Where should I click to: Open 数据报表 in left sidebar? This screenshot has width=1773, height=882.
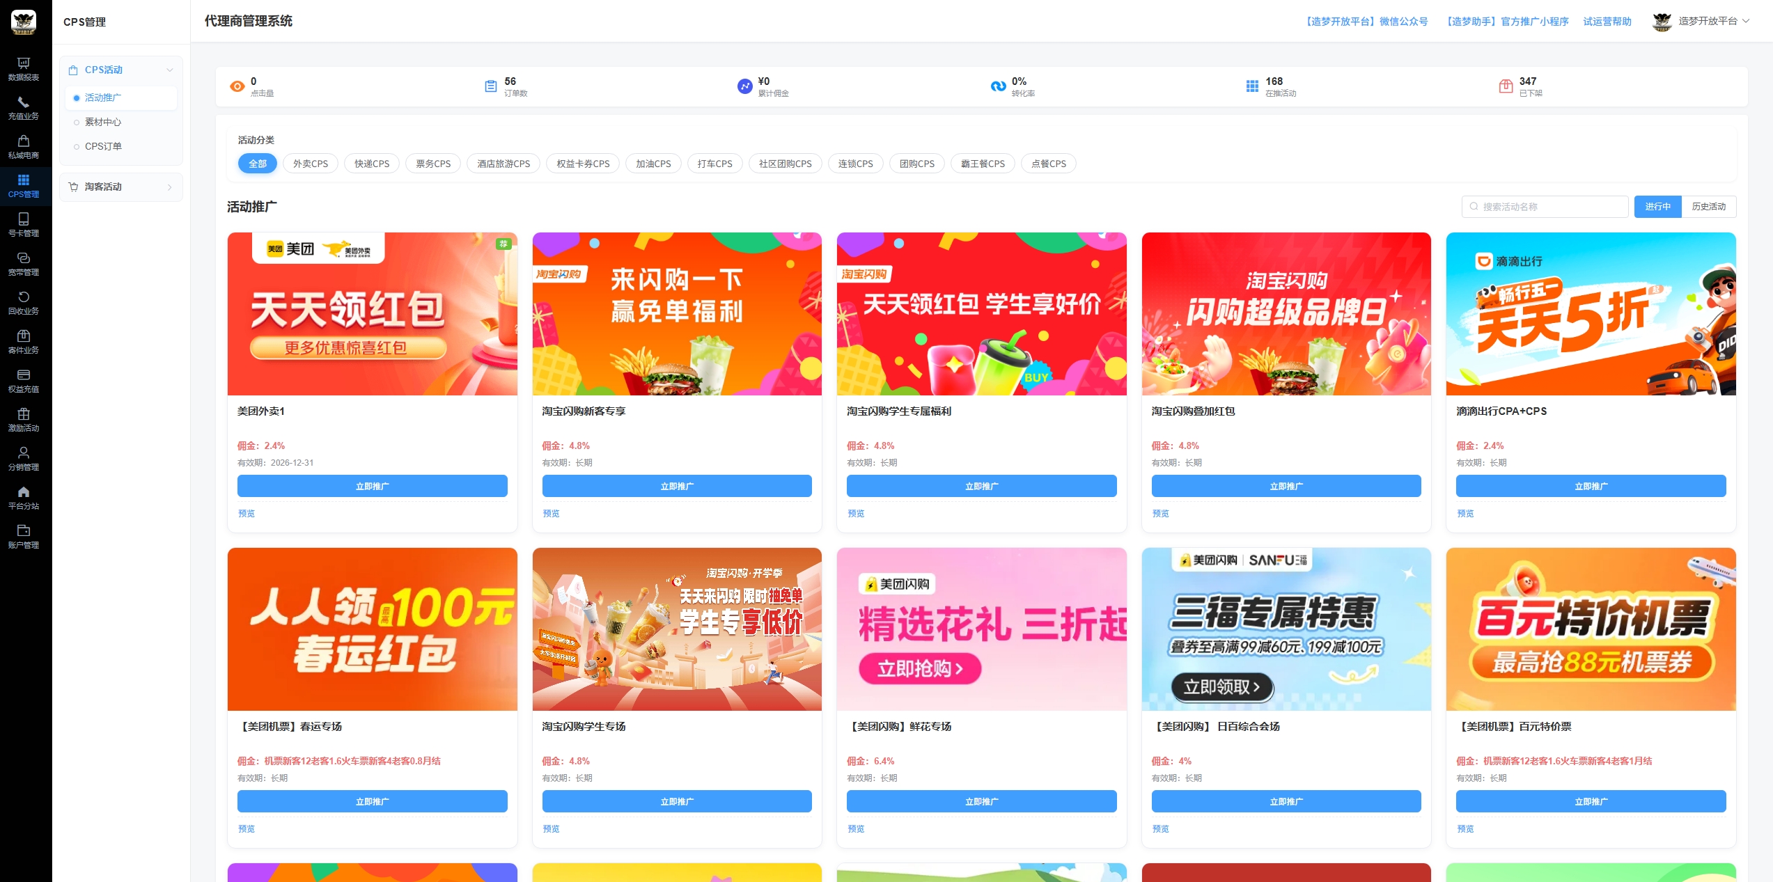(24, 69)
